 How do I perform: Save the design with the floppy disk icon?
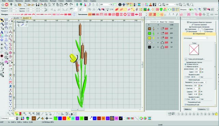pos(37,4)
